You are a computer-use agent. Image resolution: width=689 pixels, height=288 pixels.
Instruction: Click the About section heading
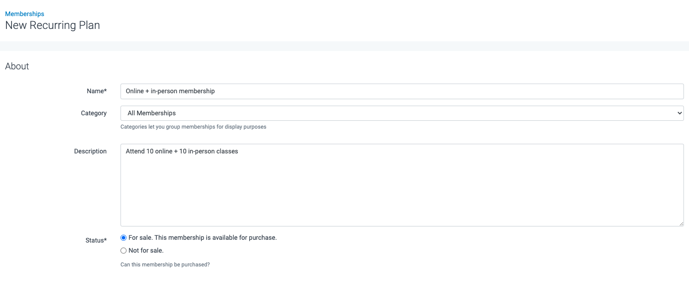click(x=17, y=66)
